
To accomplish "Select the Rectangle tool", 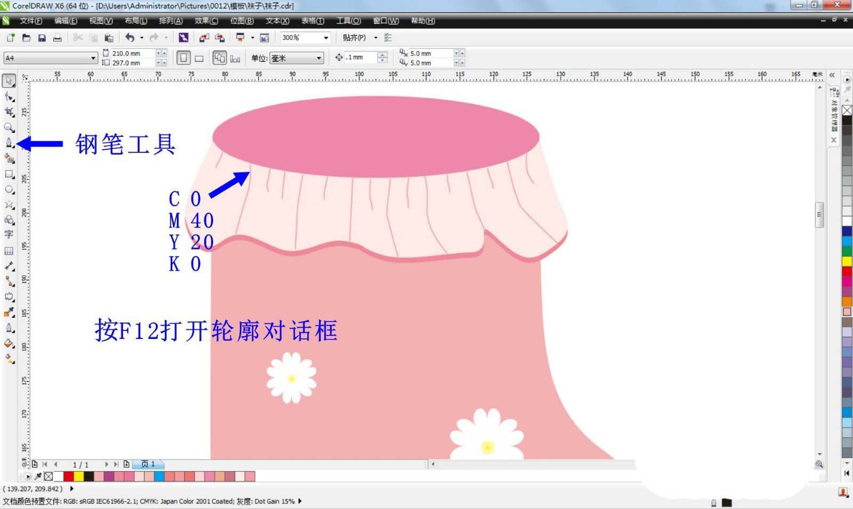I will tap(9, 174).
